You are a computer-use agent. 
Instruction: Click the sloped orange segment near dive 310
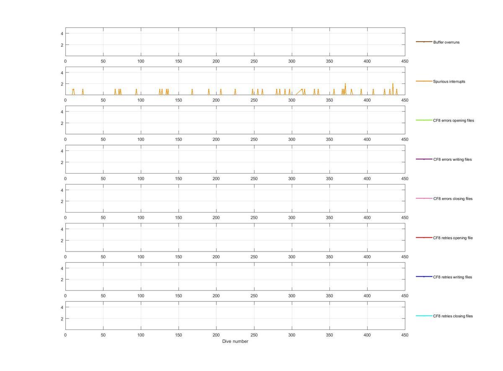(299, 92)
